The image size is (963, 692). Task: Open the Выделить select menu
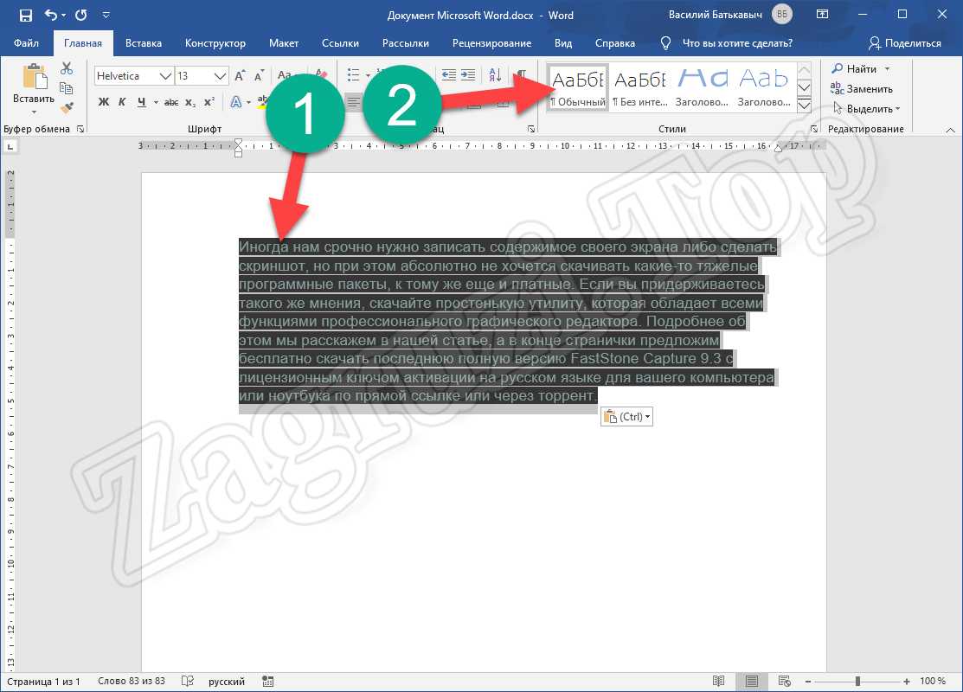[867, 109]
